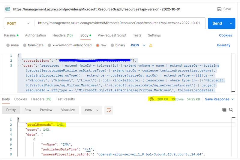Screen dimensions: 240x160
Task: Open the Tests tab
Action: 137,35
